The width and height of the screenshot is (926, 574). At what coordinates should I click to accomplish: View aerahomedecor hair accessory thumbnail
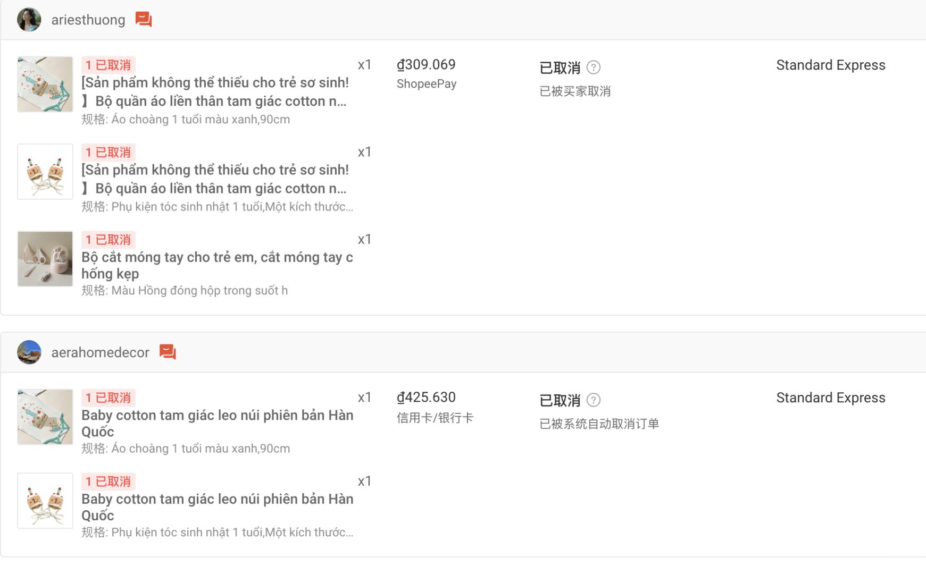(45, 501)
